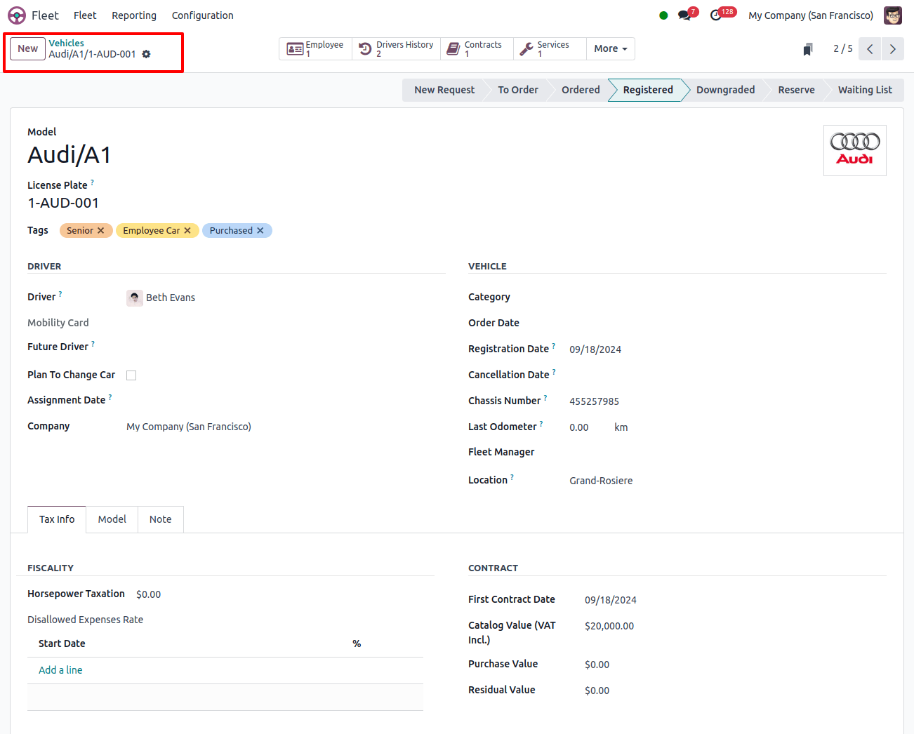Open the Drivers History smart button
This screenshot has width=914, height=734.
click(x=397, y=48)
